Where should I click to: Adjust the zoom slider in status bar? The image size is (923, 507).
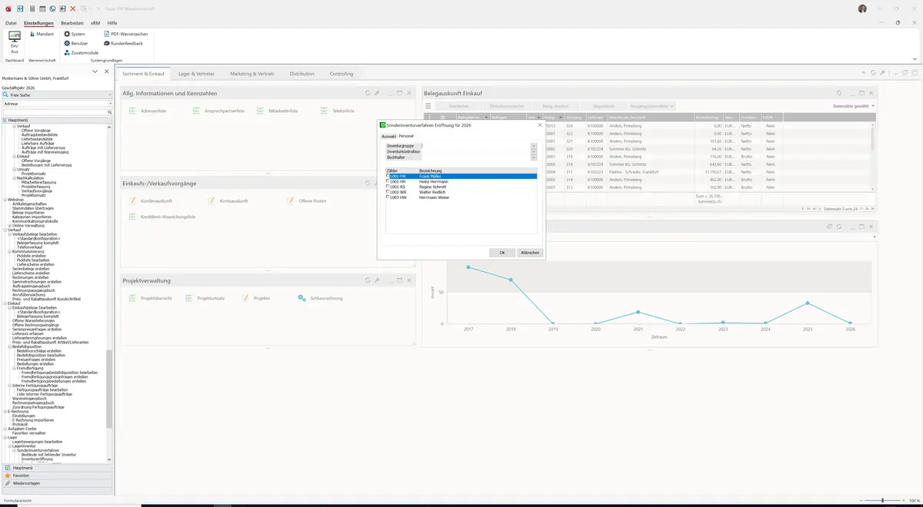[882, 500]
